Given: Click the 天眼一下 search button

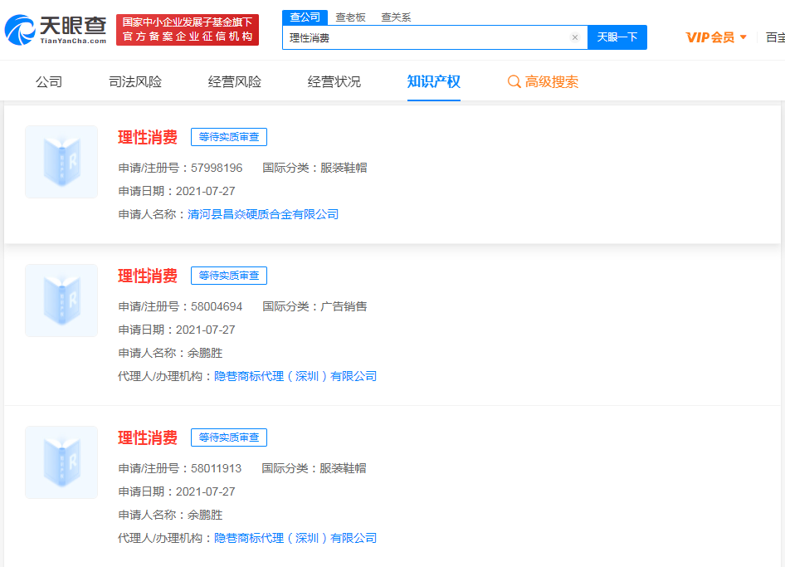Looking at the screenshot, I should point(617,37).
